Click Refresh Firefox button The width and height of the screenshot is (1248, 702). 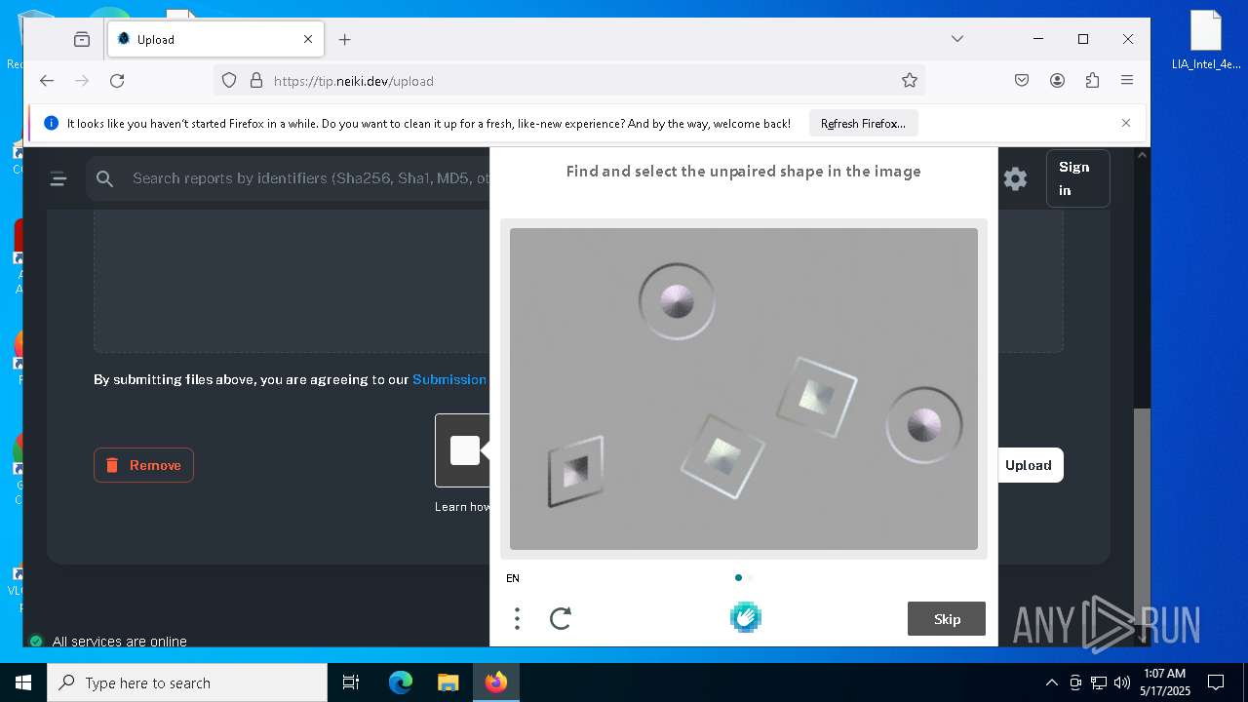click(863, 124)
